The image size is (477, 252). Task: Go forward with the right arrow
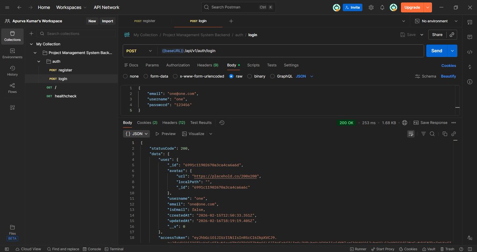point(31,7)
